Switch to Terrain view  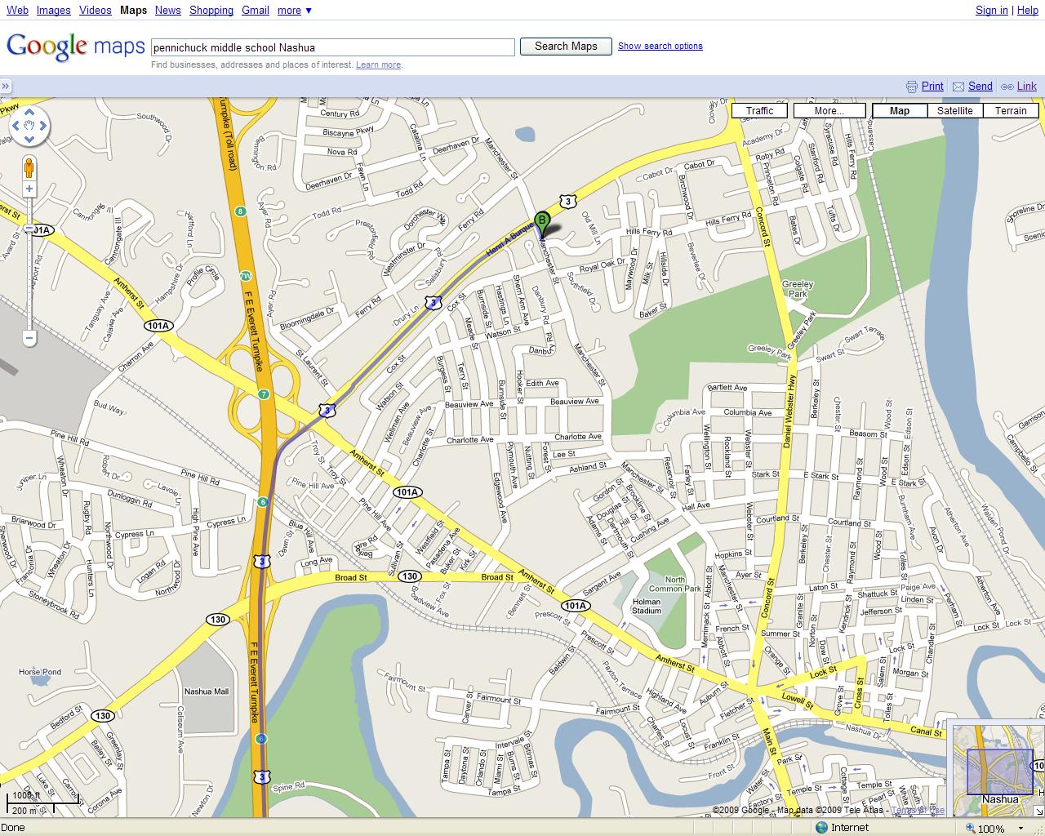[x=1011, y=111]
